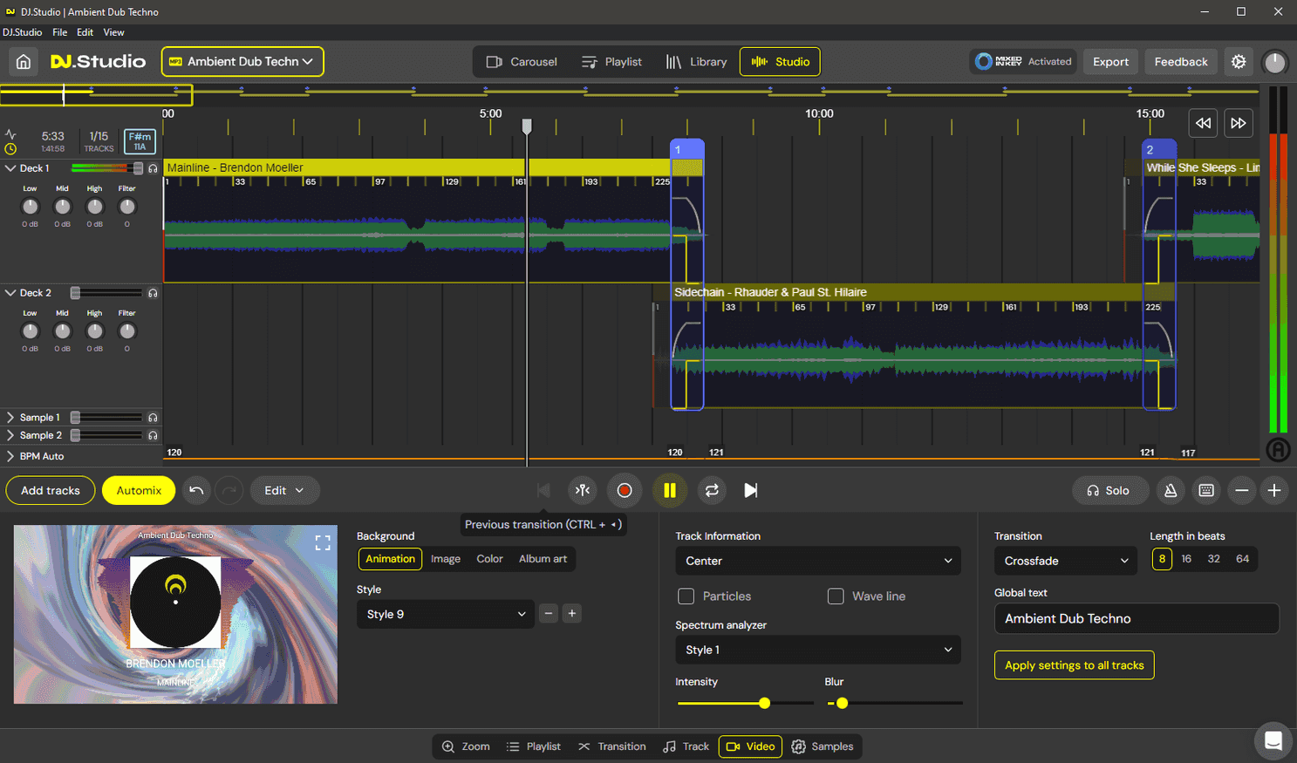Click the Add tracks button
The width and height of the screenshot is (1297, 763).
[50, 490]
